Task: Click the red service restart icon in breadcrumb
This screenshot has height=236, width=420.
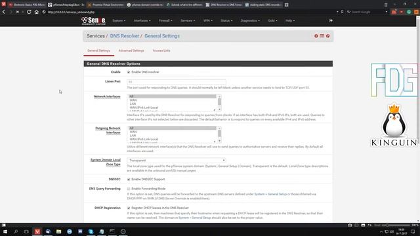Action: 316,36
